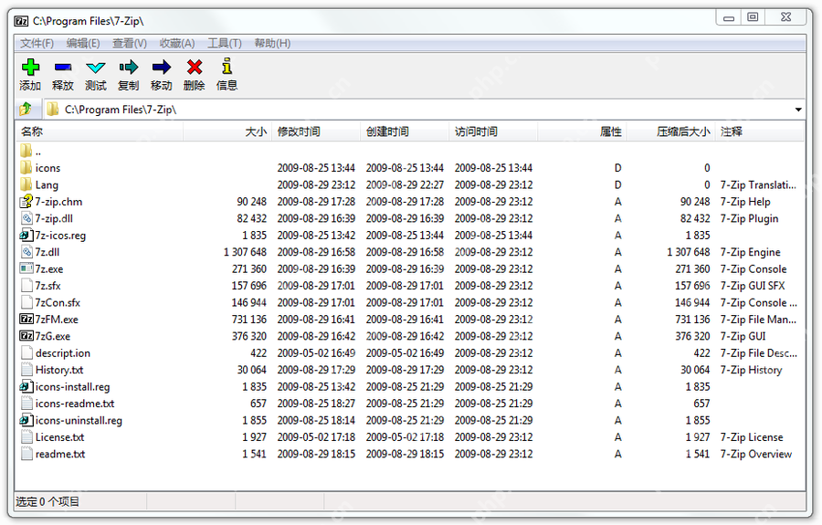Click the 测试 (Test) checkmark toolbar icon
The width and height of the screenshot is (822, 525).
(x=95, y=68)
